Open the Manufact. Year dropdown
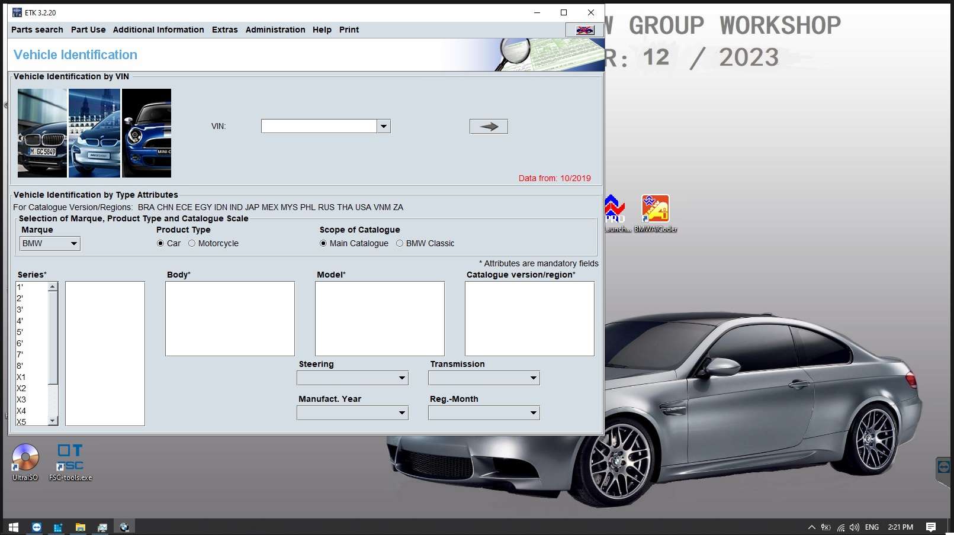 pyautogui.click(x=352, y=412)
